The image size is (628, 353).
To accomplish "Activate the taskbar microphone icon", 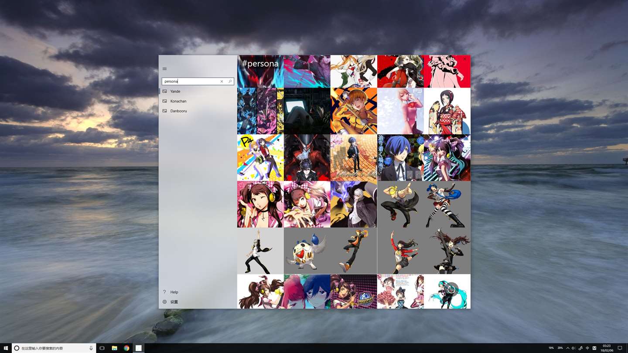I will 91,348.
